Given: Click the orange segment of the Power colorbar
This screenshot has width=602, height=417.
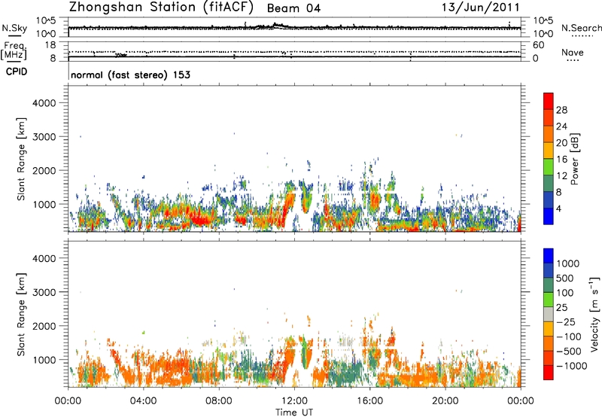Looking at the screenshot, I should pyautogui.click(x=549, y=134).
